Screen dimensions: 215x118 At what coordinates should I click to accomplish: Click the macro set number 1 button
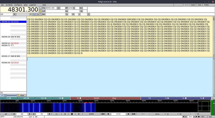(213, 98)
